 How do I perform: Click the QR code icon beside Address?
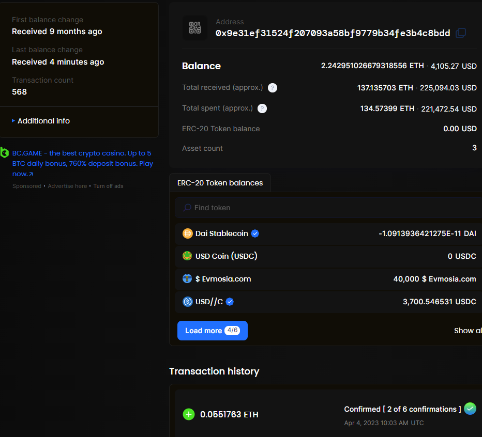(195, 28)
